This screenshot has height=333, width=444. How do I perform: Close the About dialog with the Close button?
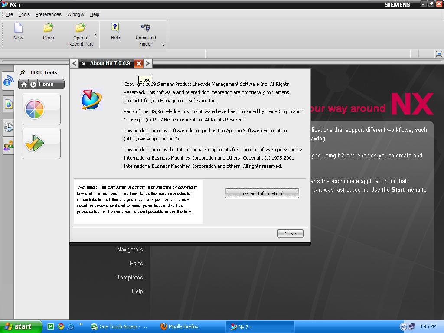tap(290, 233)
